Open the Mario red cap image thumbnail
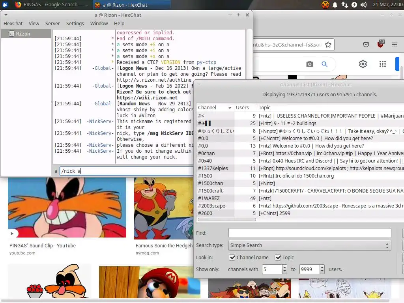 (x=150, y=282)
